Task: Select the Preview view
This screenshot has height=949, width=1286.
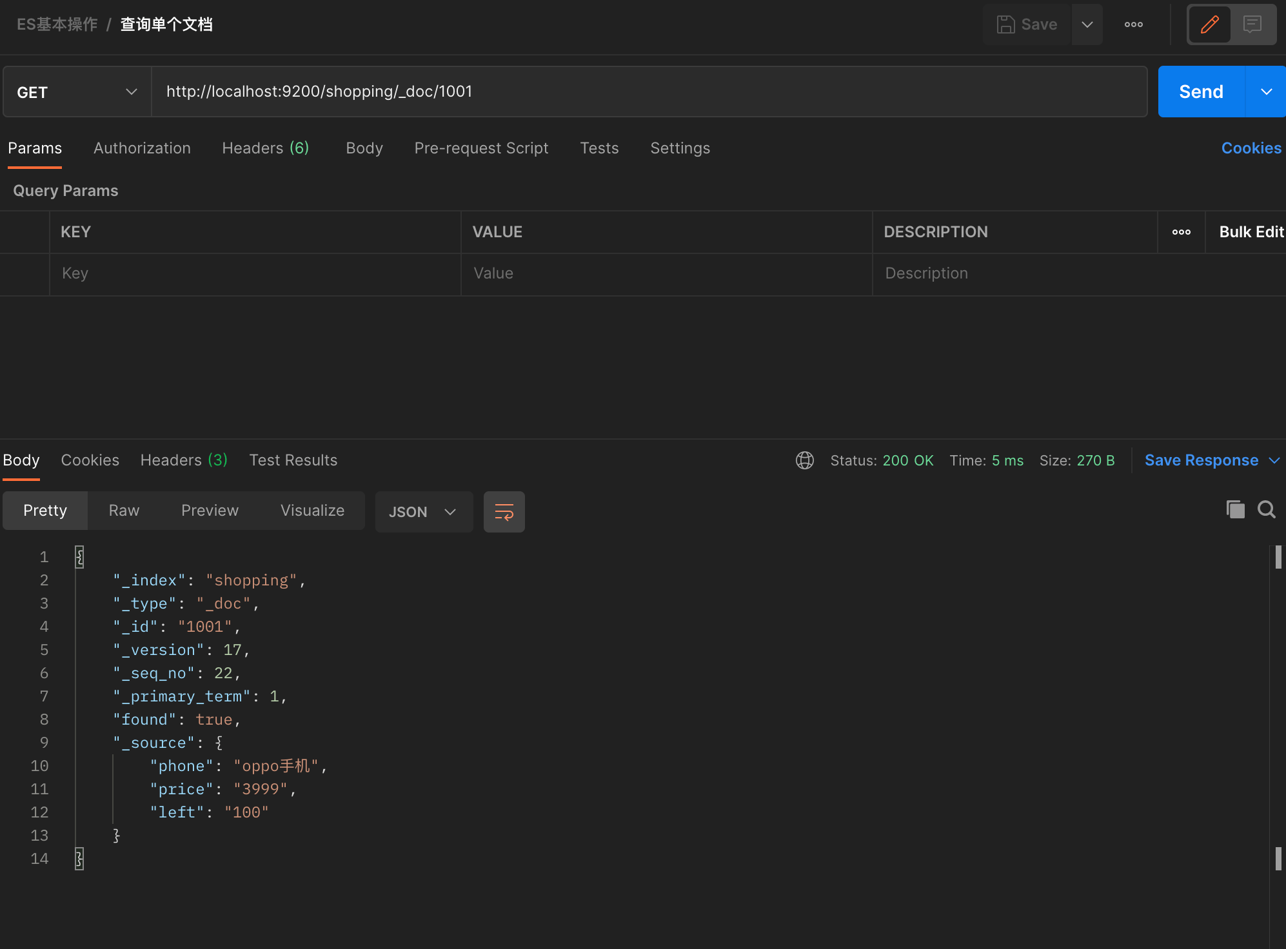Action: [x=210, y=511]
